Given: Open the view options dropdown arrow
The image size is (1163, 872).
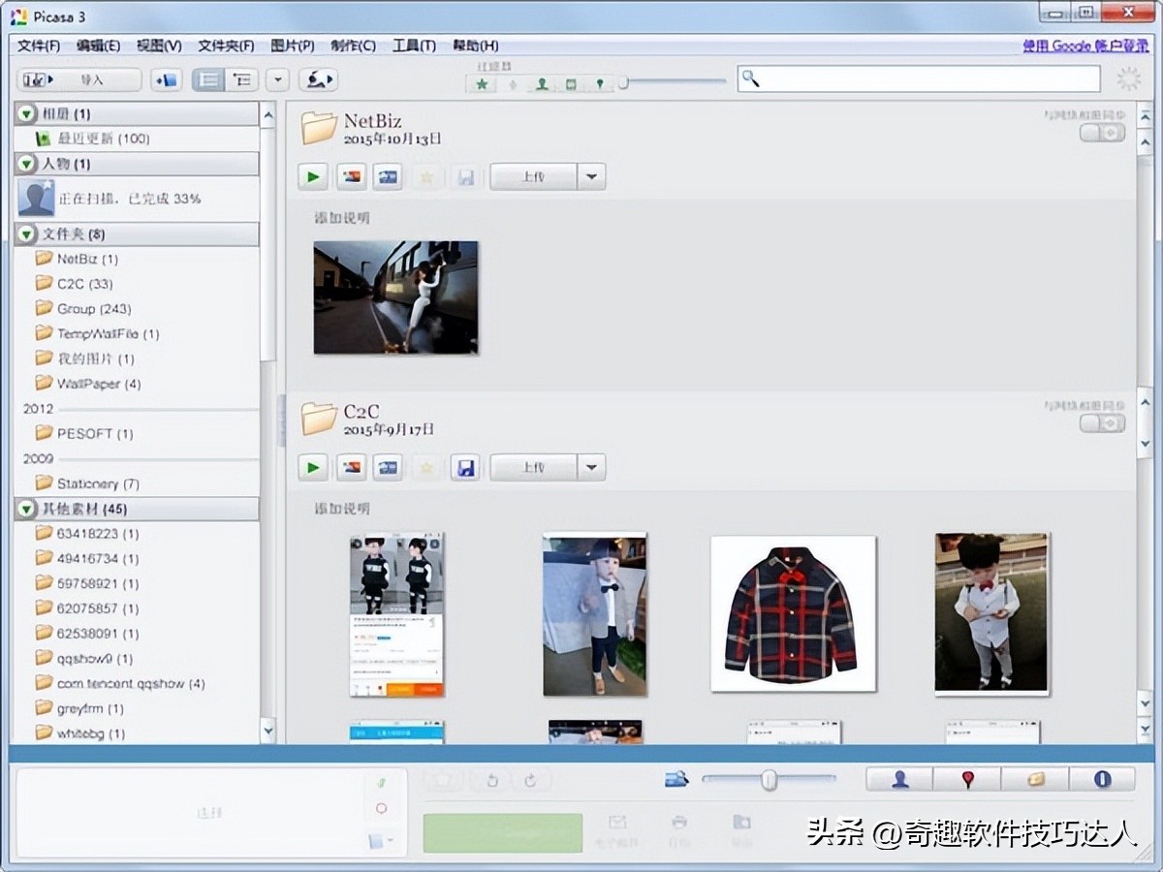Looking at the screenshot, I should point(277,80).
